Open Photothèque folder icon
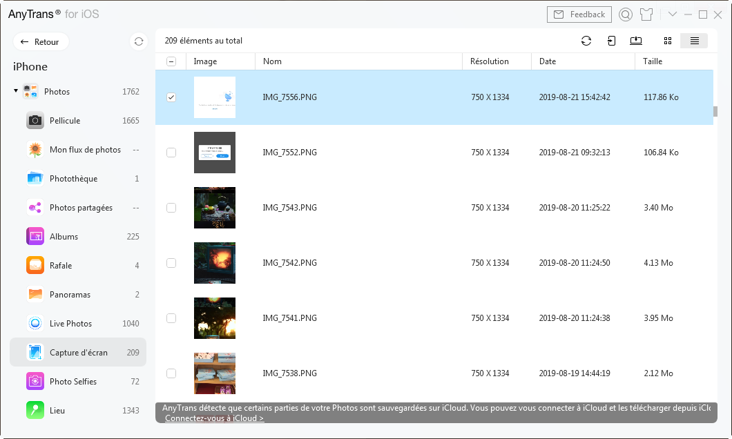 pos(35,178)
